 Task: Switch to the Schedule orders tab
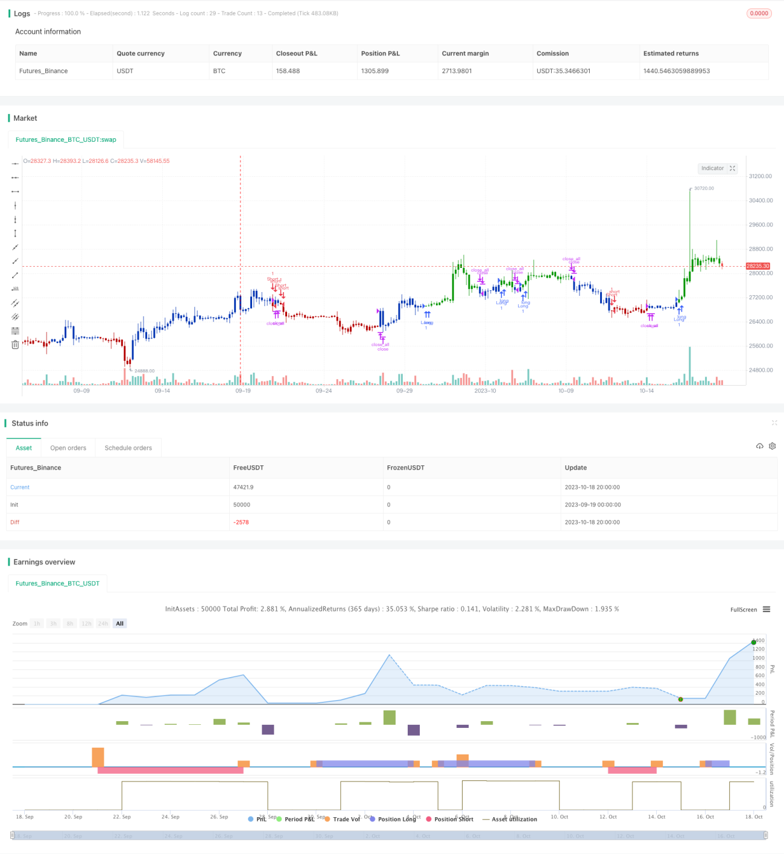tap(128, 448)
